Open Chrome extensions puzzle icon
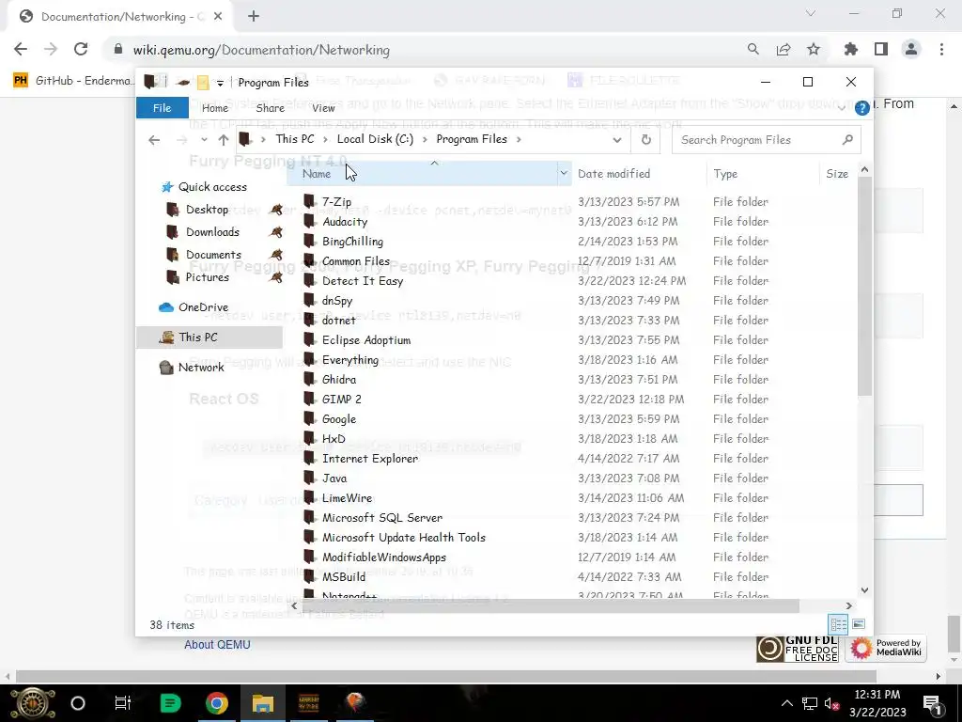The height and width of the screenshot is (722, 962). pyautogui.click(x=850, y=49)
